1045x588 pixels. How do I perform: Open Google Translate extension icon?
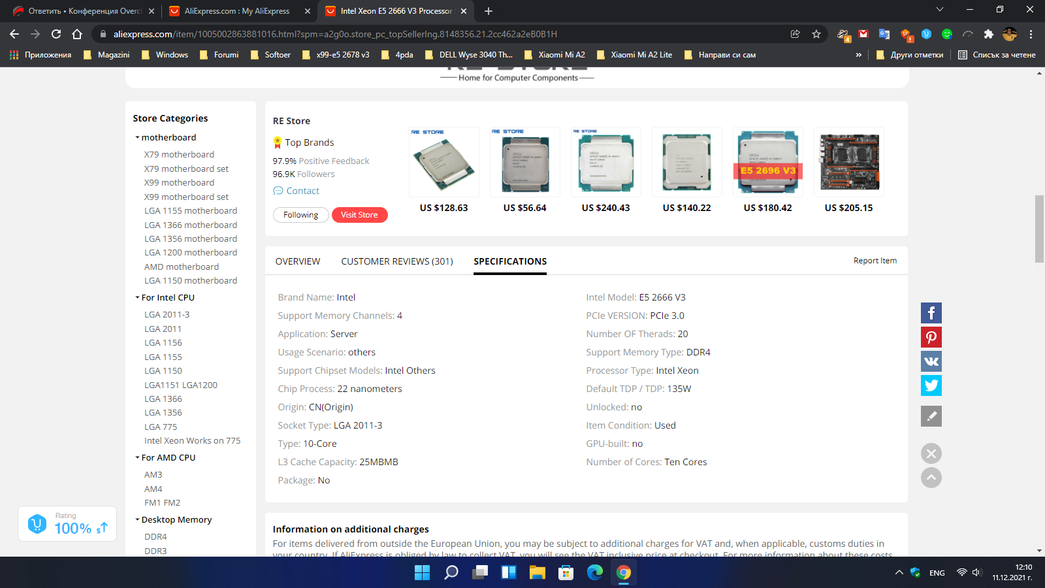click(884, 34)
